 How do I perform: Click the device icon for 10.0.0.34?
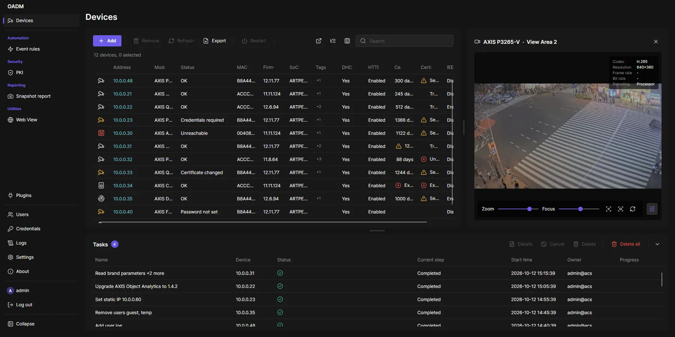coord(101,185)
